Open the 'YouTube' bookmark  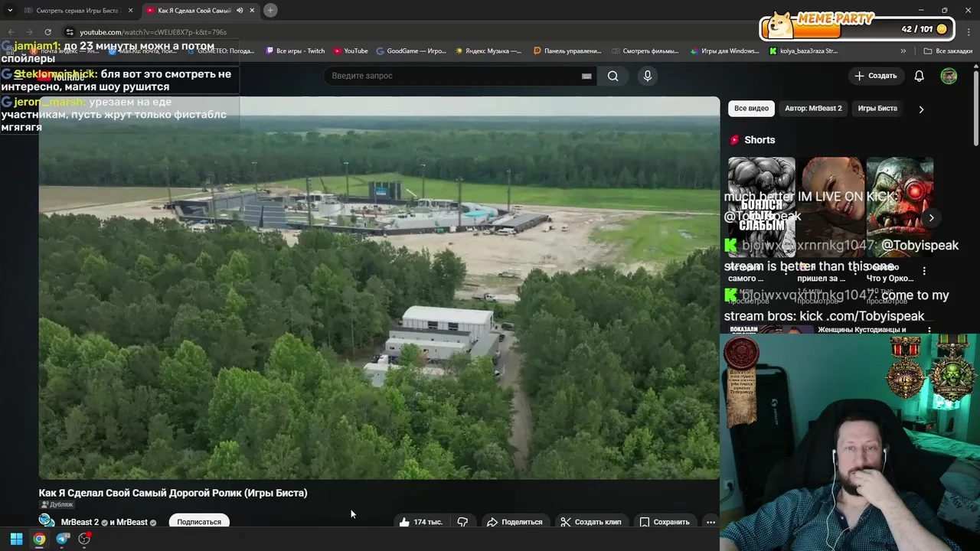coord(351,51)
